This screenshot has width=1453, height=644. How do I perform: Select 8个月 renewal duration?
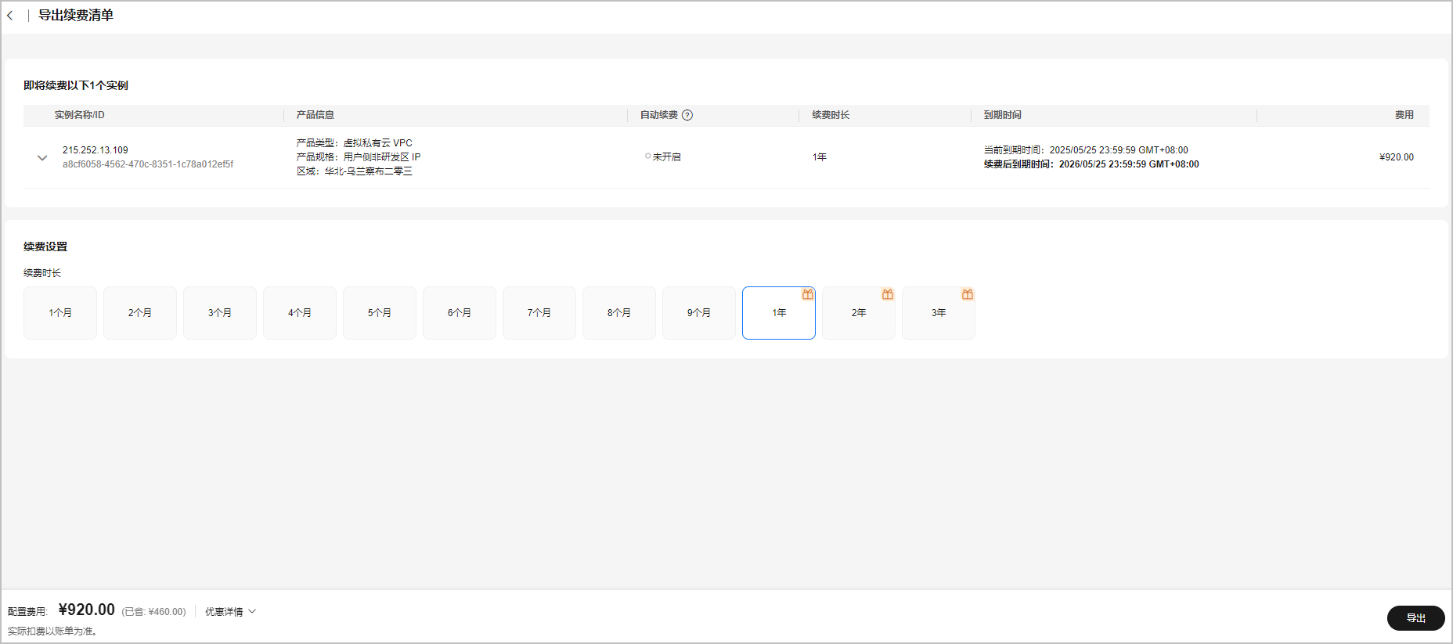[619, 313]
